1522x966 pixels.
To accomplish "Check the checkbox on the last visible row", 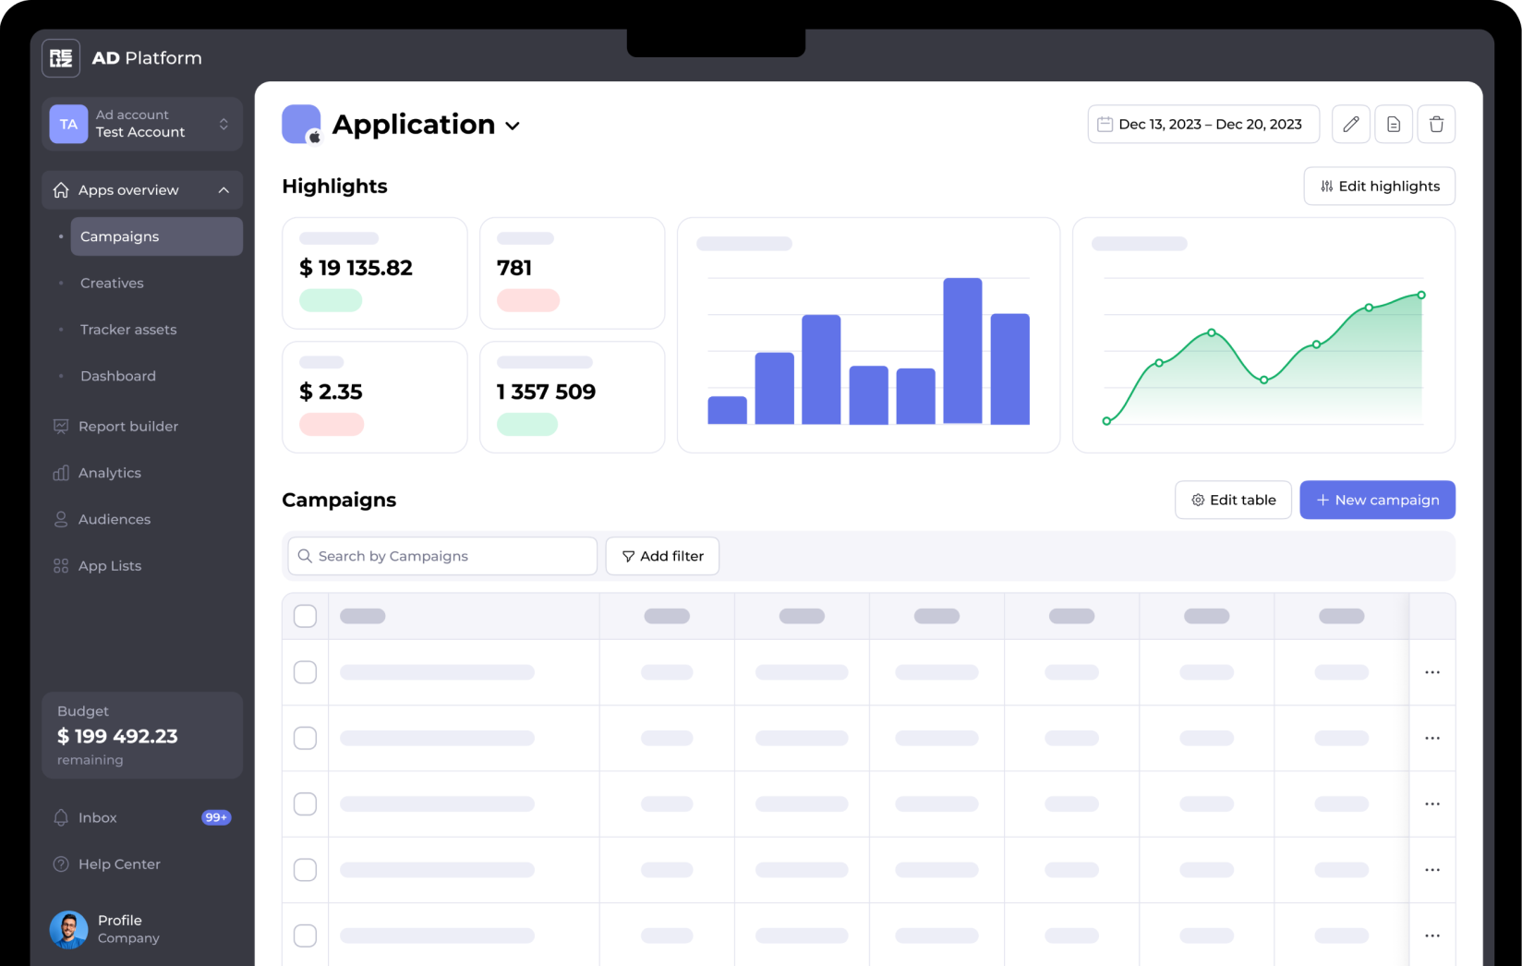I will point(305,935).
